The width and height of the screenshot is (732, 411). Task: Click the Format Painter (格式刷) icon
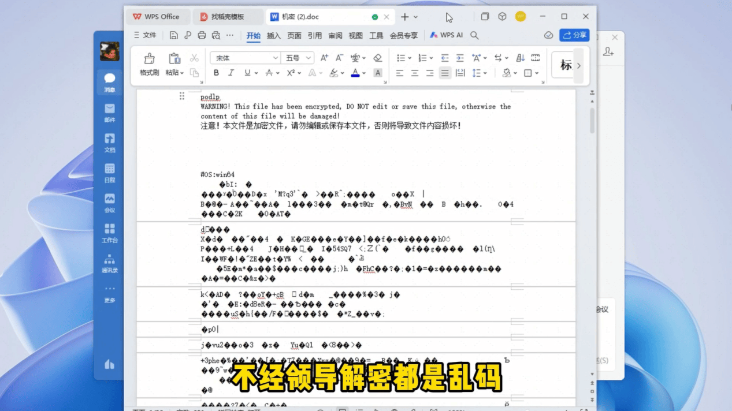149,58
